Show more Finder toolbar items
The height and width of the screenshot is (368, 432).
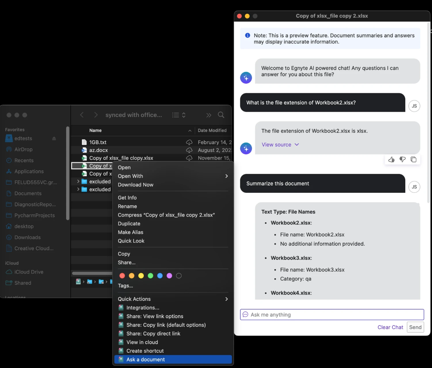[209, 115]
